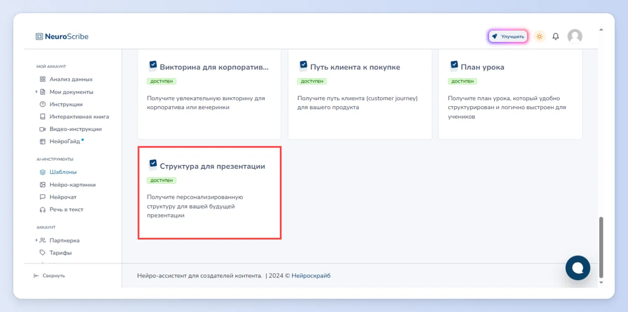This screenshot has width=628, height=312.
Task: Open Партнерка section
Action: coord(64,240)
